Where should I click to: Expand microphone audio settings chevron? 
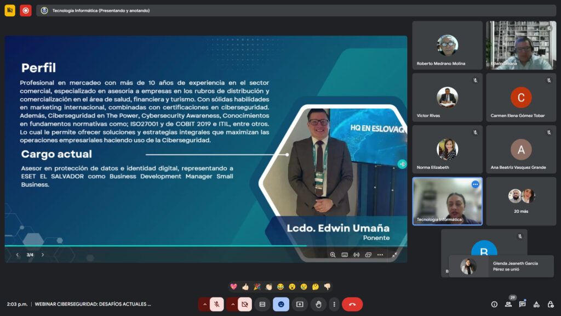click(x=204, y=304)
